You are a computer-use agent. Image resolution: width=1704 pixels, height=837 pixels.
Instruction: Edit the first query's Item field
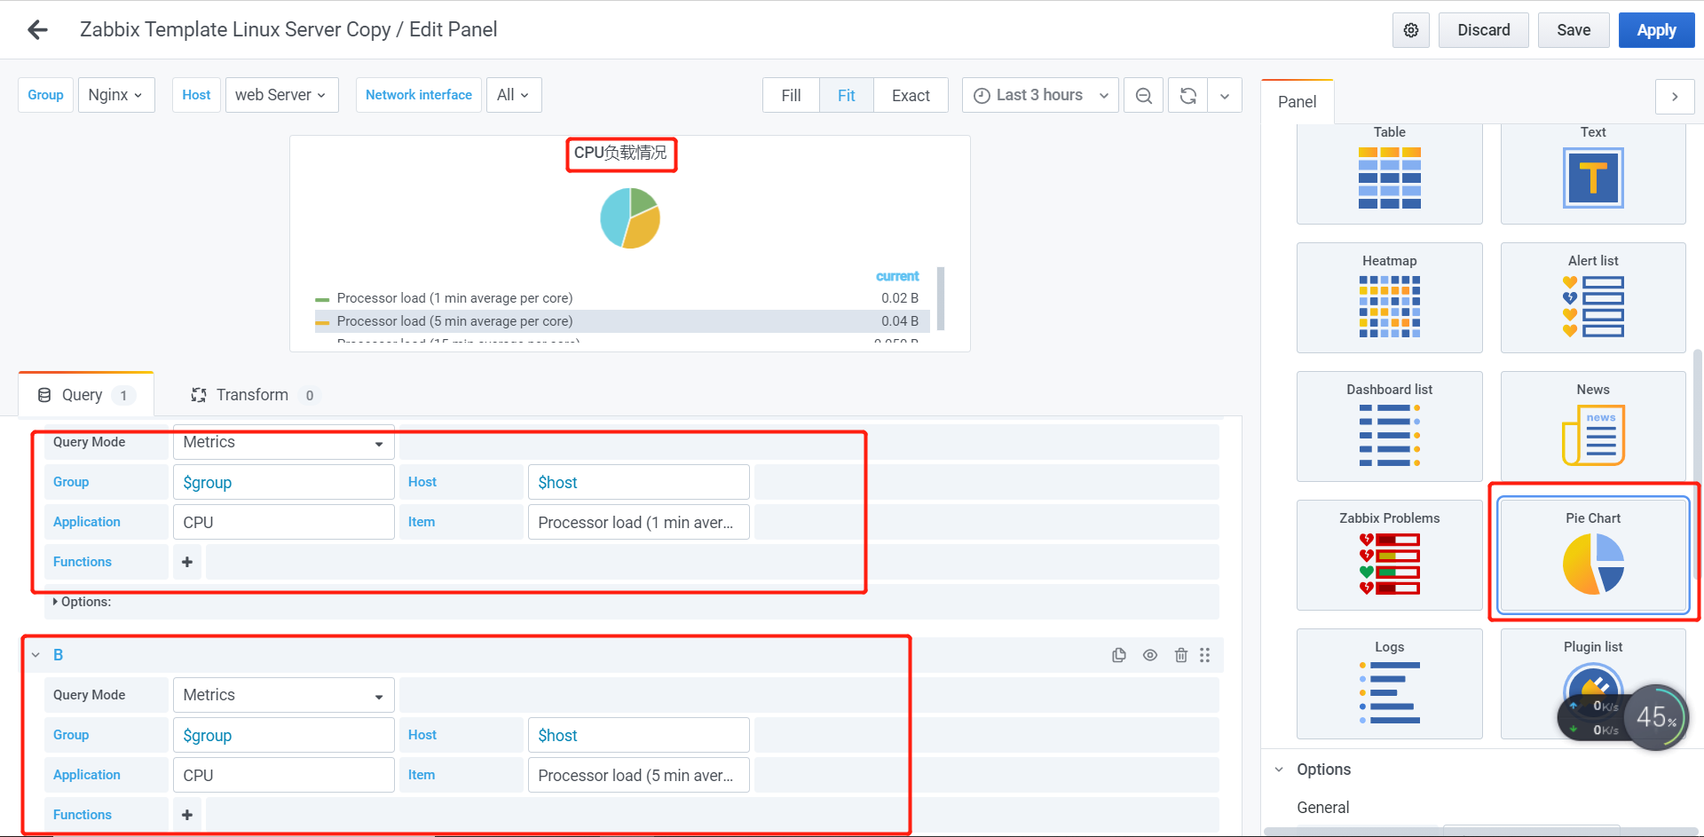639,522
